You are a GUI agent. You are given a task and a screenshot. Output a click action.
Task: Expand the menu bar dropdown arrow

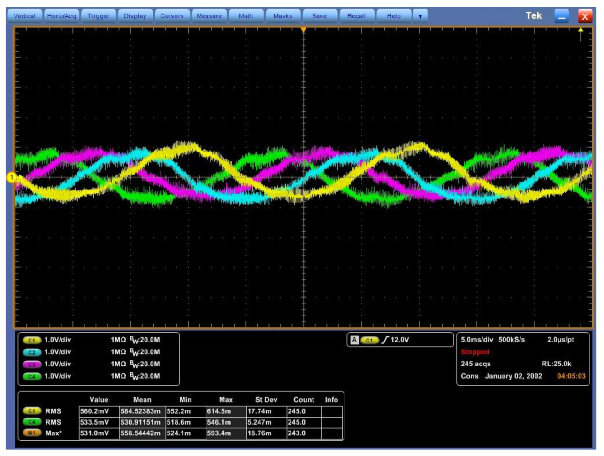point(420,16)
